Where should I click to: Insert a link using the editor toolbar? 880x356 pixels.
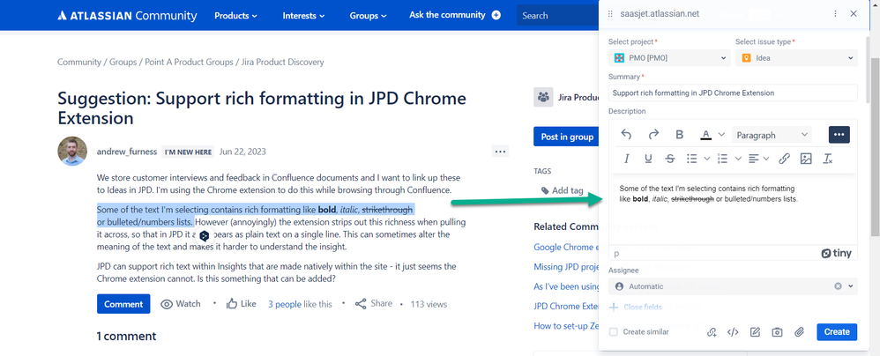783,159
